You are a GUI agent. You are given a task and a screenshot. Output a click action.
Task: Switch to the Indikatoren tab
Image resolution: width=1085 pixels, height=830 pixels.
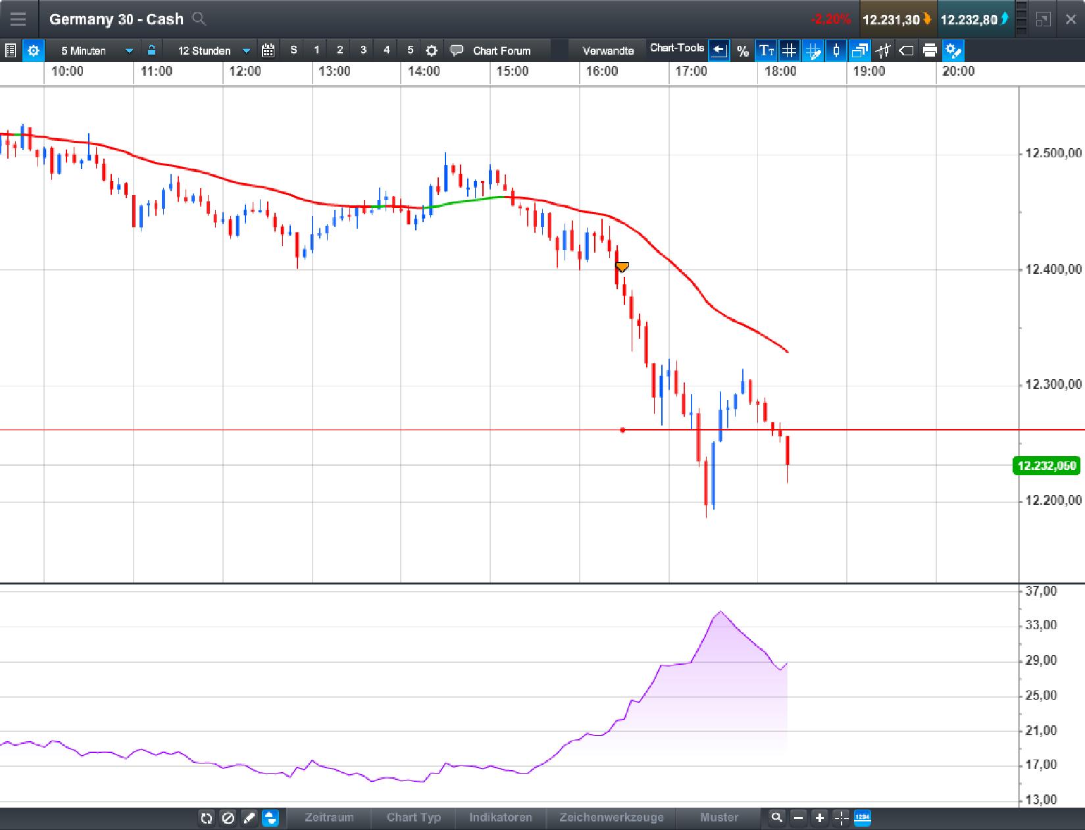500,818
